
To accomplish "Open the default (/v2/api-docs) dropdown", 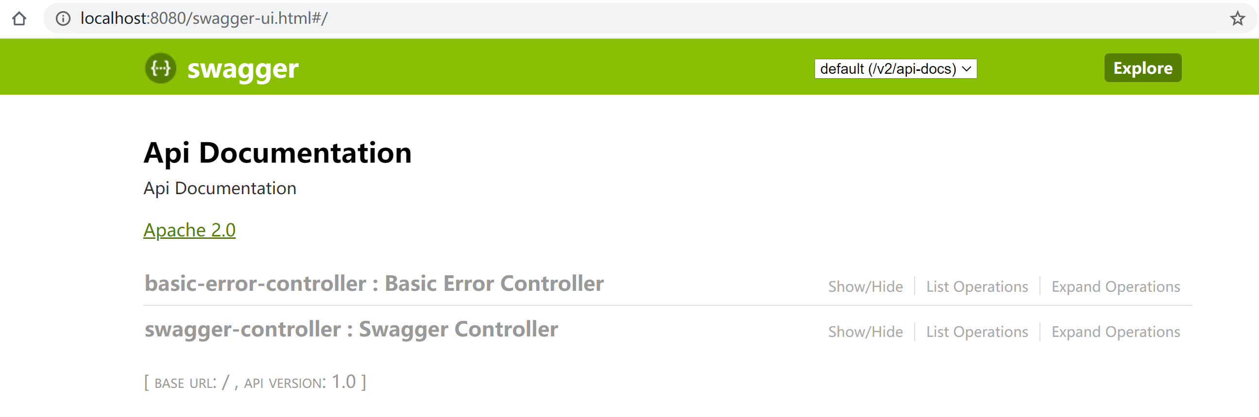I will (x=895, y=69).
